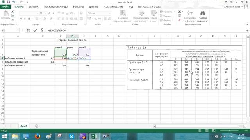Open the ФАЙЛ tab
Image resolution: width=250 pixels, height=140 pixels.
[5, 7]
